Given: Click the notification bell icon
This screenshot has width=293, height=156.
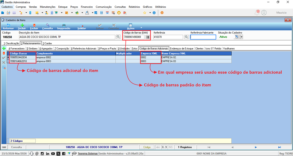Looking at the screenshot, I should pos(257,12).
